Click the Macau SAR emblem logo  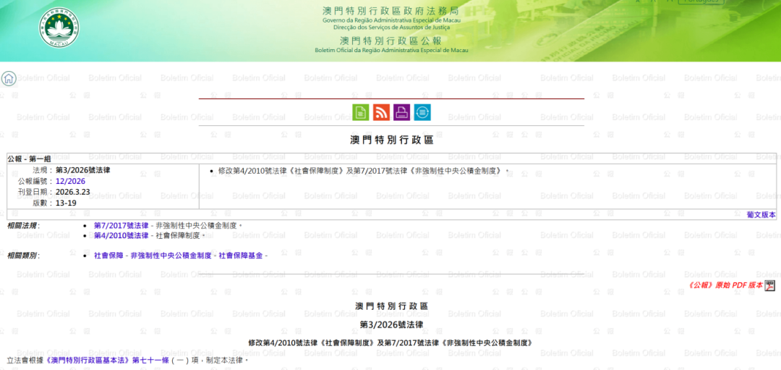pos(59,29)
